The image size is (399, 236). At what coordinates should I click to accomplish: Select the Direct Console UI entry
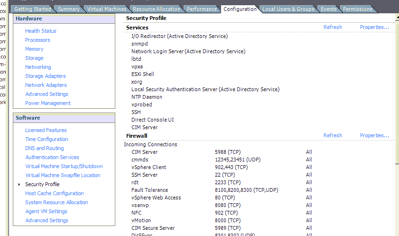coord(152,120)
